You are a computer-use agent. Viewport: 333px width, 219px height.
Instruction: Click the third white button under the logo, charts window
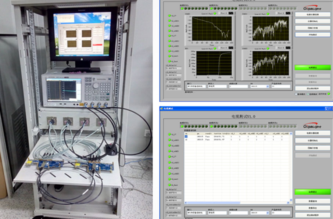click(313, 28)
